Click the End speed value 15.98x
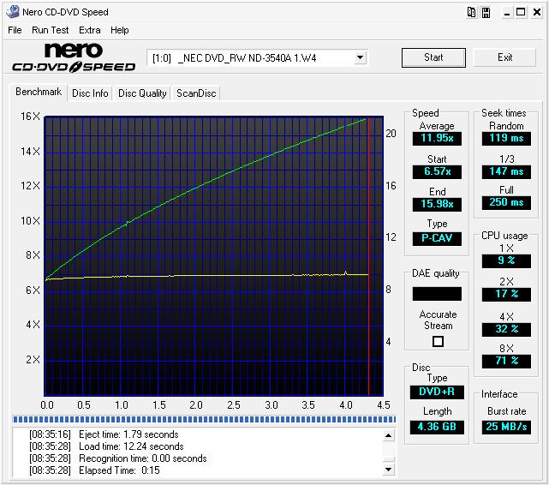Image resolution: width=549 pixels, height=485 pixels. pos(437,204)
